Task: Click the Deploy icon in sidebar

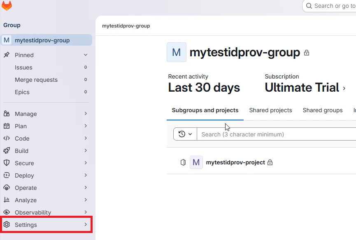Action: [x=7, y=175]
